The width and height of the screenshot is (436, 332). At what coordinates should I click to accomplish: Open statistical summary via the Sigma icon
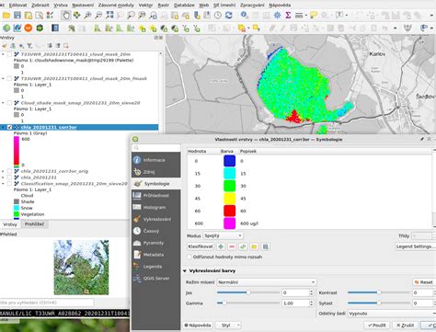click(288, 16)
